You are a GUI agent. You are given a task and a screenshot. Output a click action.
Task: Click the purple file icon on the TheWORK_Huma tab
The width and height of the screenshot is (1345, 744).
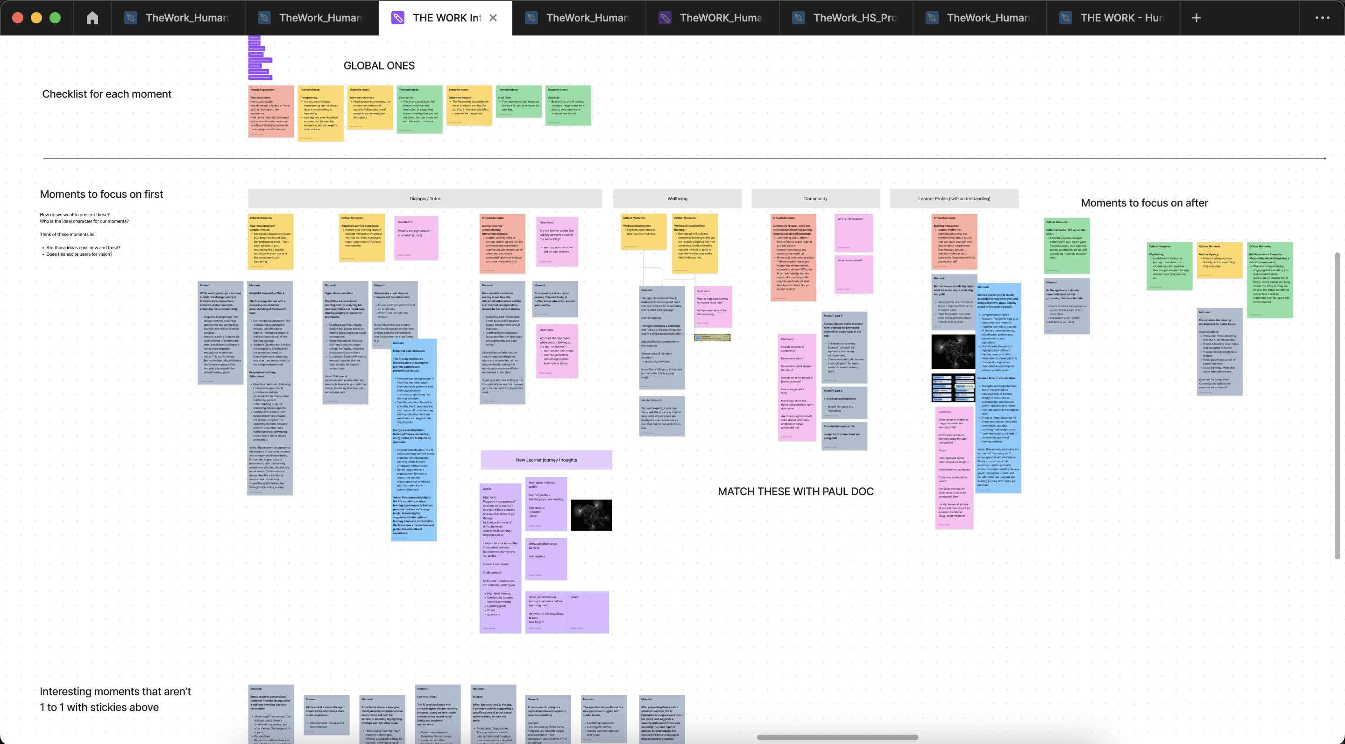click(x=665, y=17)
